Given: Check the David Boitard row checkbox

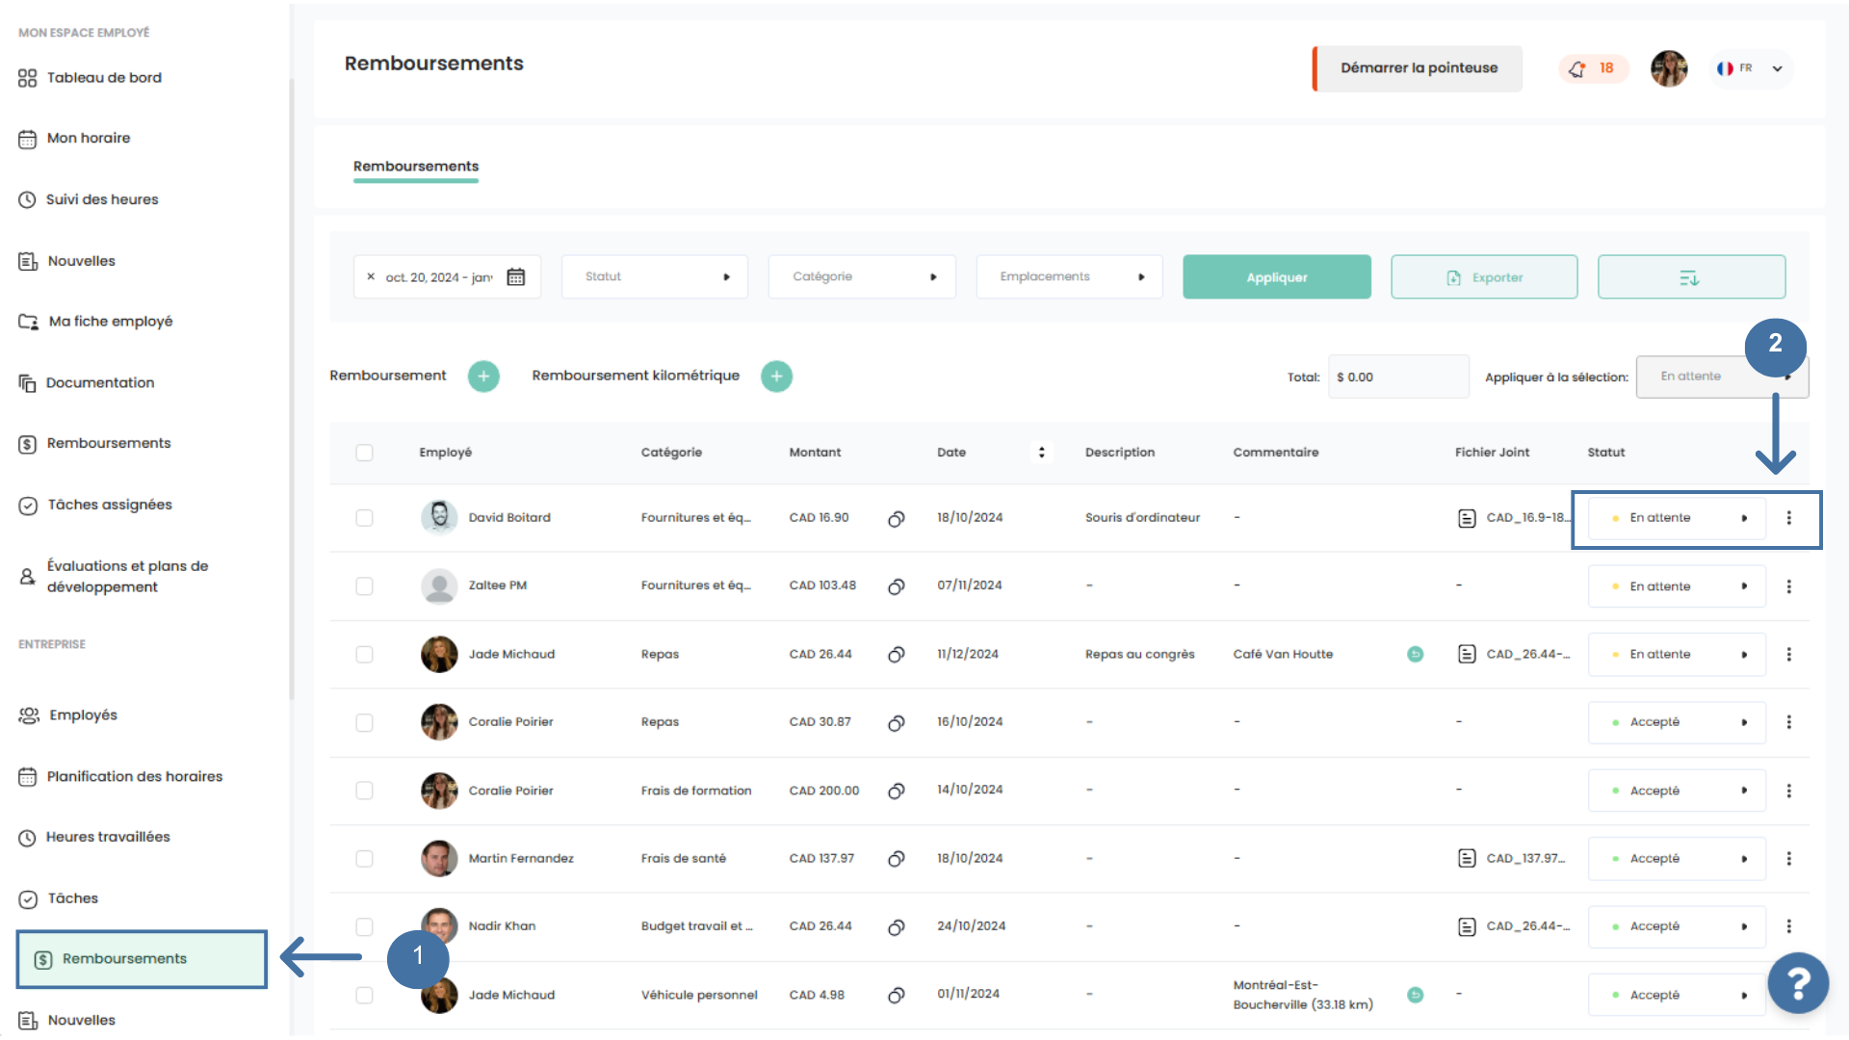Looking at the screenshot, I should pyautogui.click(x=364, y=518).
